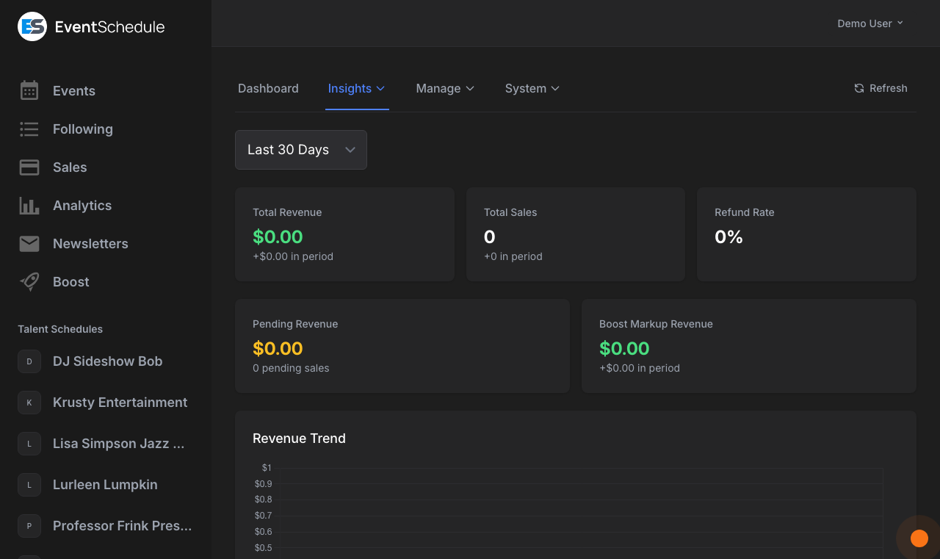Click the $0.5 y-axis label

(263, 547)
